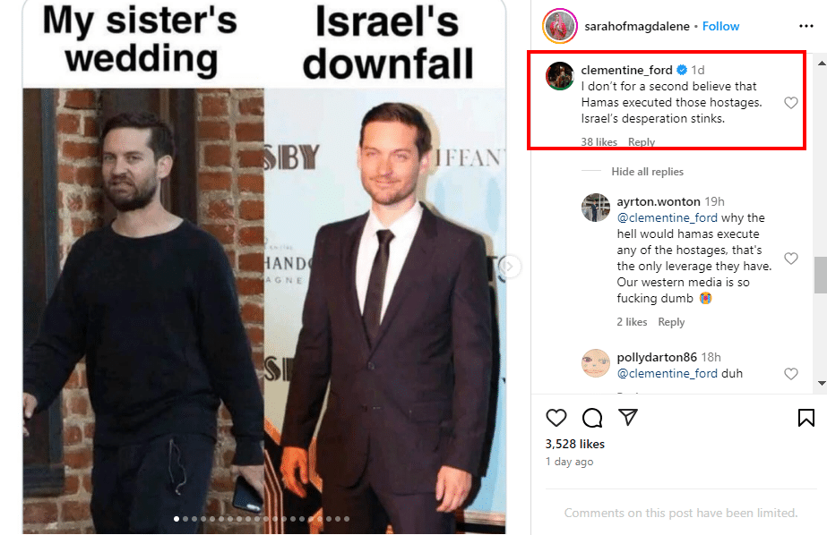Screen dimensions: 827x535
Task: Follow sarahofmagdalene
Action: [x=720, y=26]
